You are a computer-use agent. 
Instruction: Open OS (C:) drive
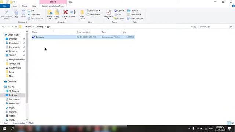(x=12, y=120)
